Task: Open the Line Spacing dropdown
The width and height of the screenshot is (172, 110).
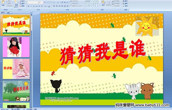Action: tap(68, 2)
